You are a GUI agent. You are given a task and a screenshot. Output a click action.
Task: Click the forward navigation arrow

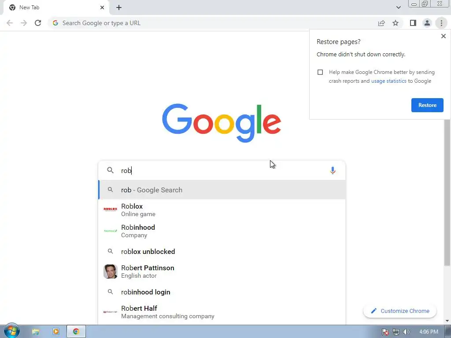click(x=24, y=23)
